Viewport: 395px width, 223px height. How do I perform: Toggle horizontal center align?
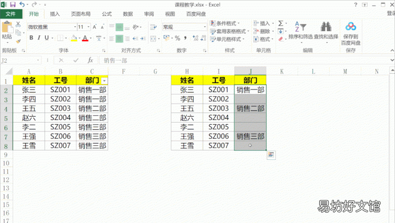point(120,38)
